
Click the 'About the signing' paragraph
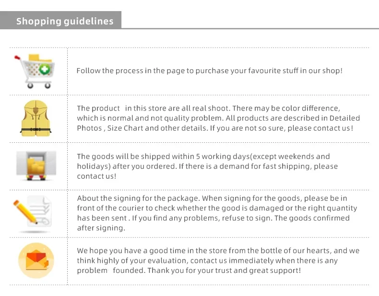[x=217, y=213]
